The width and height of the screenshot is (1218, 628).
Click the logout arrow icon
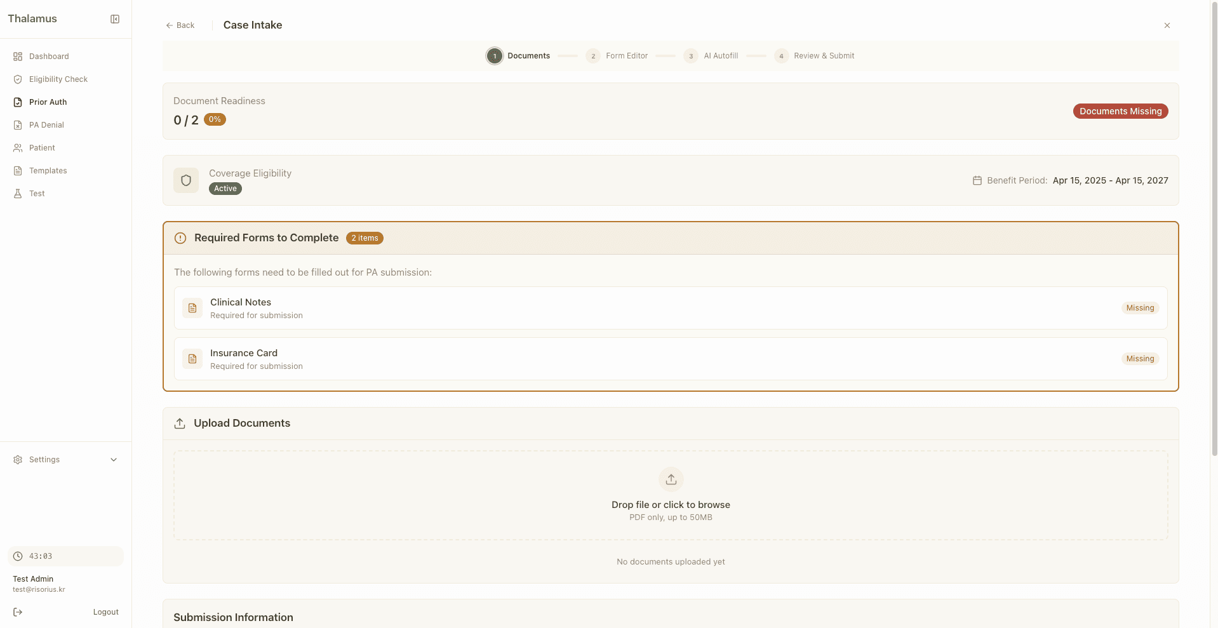pos(18,612)
